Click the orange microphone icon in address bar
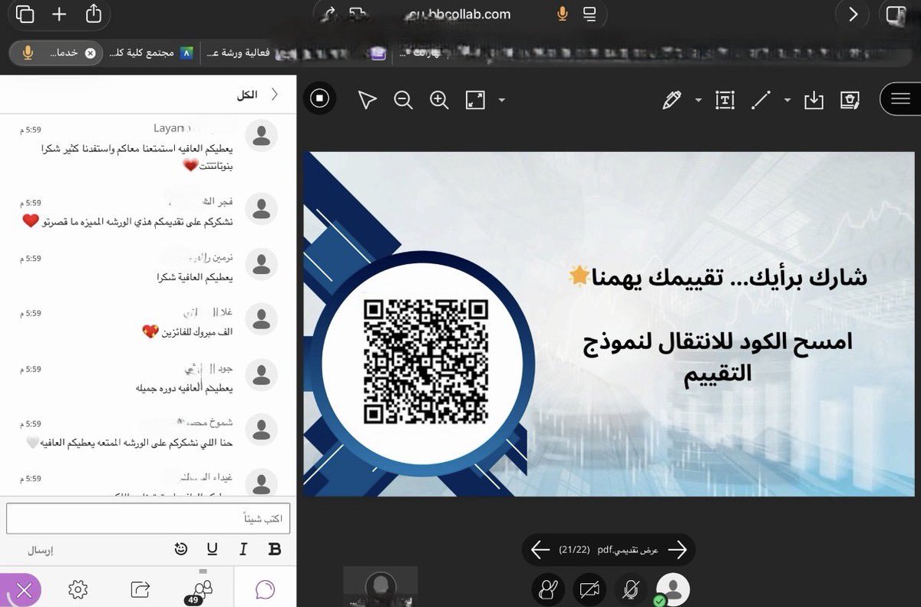The width and height of the screenshot is (921, 607). point(563,14)
